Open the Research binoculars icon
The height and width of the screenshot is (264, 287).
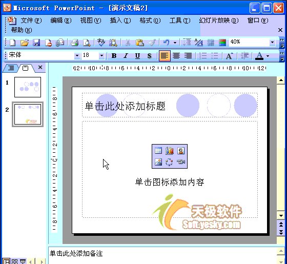(x=113, y=43)
